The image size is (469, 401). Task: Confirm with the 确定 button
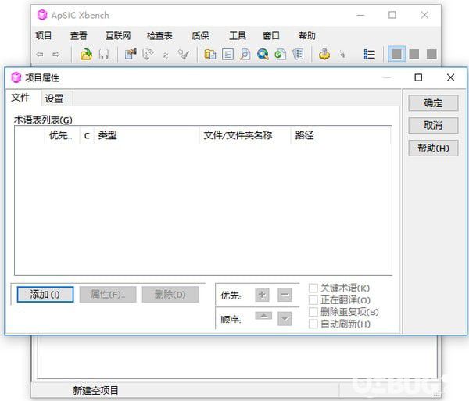point(433,103)
